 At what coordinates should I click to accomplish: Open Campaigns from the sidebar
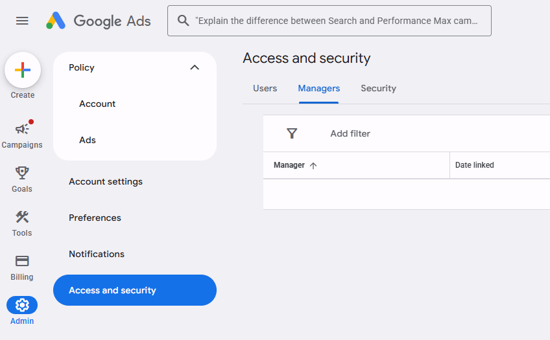[22, 135]
